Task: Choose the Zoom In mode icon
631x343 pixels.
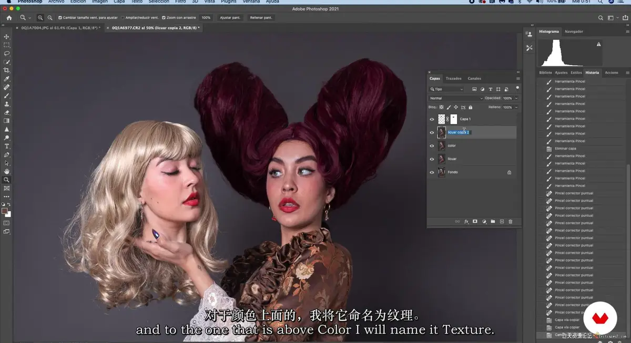Action: (40, 17)
